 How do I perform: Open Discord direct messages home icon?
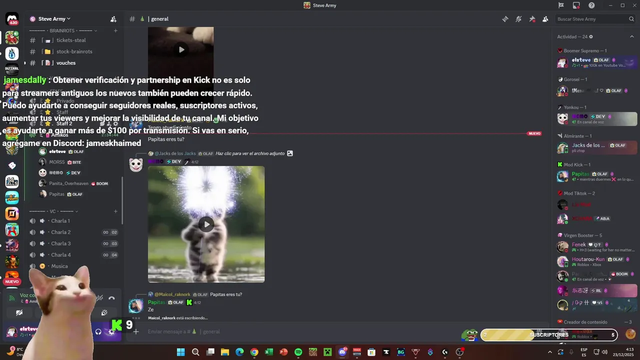pyautogui.click(x=12, y=19)
